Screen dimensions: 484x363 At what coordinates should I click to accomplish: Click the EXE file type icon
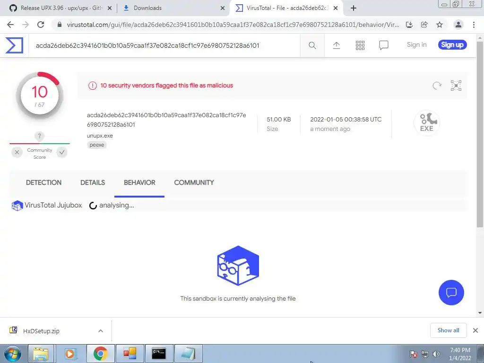(427, 122)
